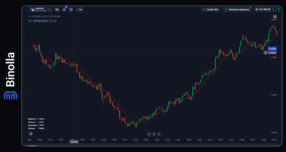Viewport: 286px width, 152px height.
Task: Click the Бонус 90% button
Action: [211, 9]
